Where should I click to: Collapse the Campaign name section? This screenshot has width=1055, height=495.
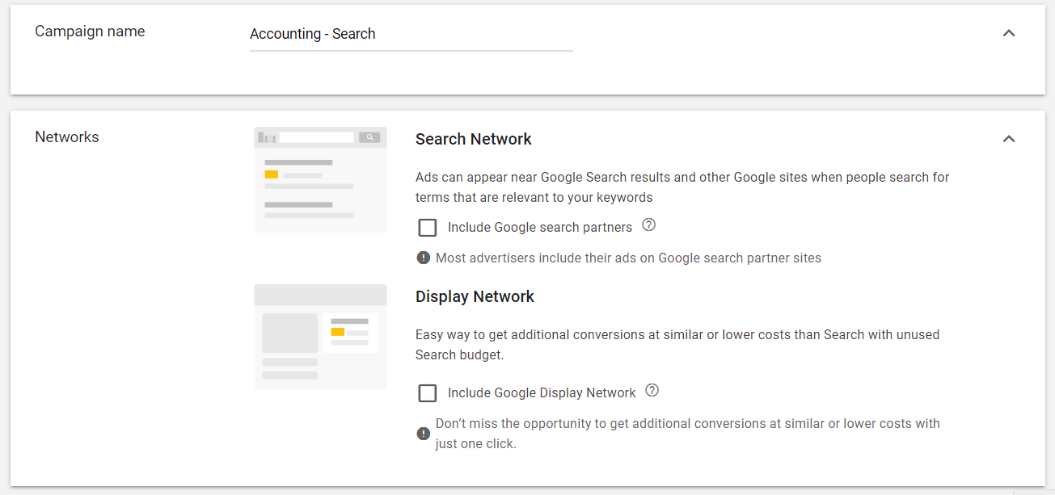tap(1008, 33)
